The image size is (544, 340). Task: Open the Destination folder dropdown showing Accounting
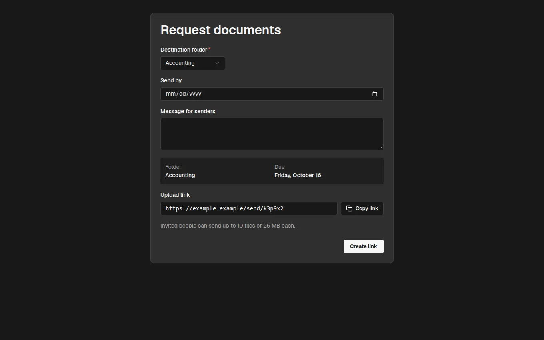(192, 63)
